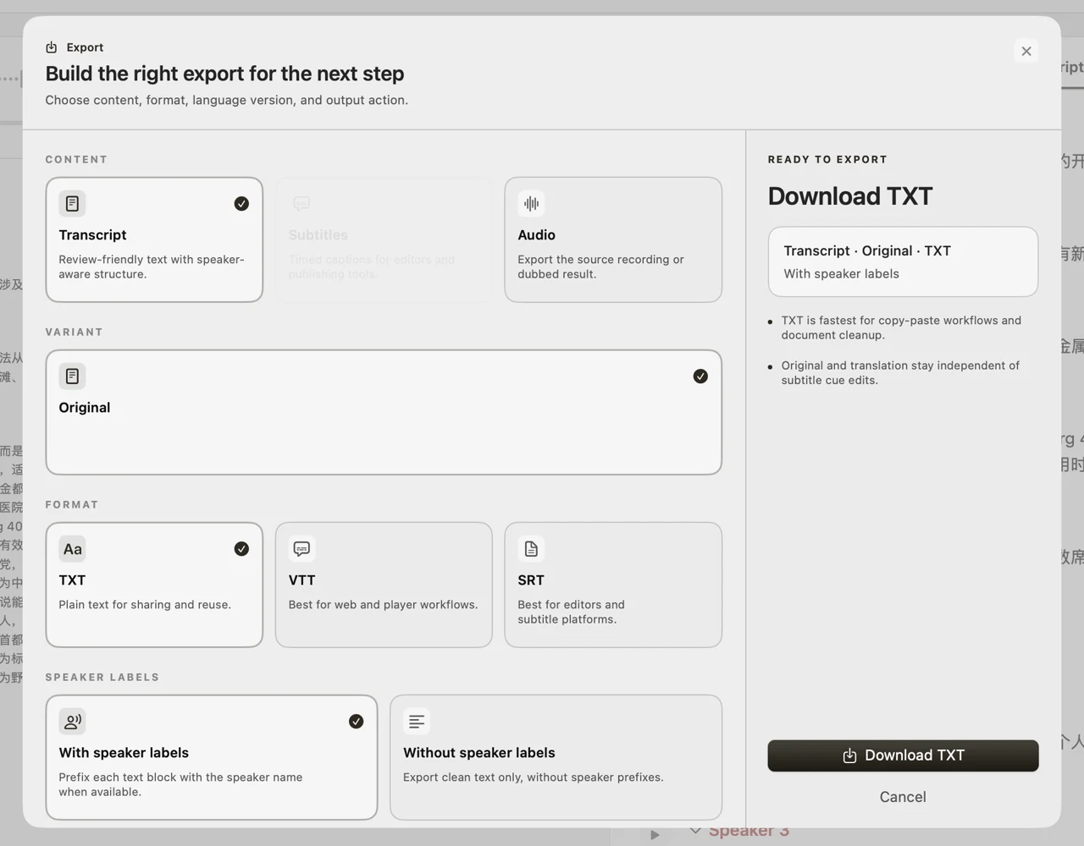Toggle the Transcript selected checkmark
This screenshot has width=1084, height=846.
[x=241, y=204]
